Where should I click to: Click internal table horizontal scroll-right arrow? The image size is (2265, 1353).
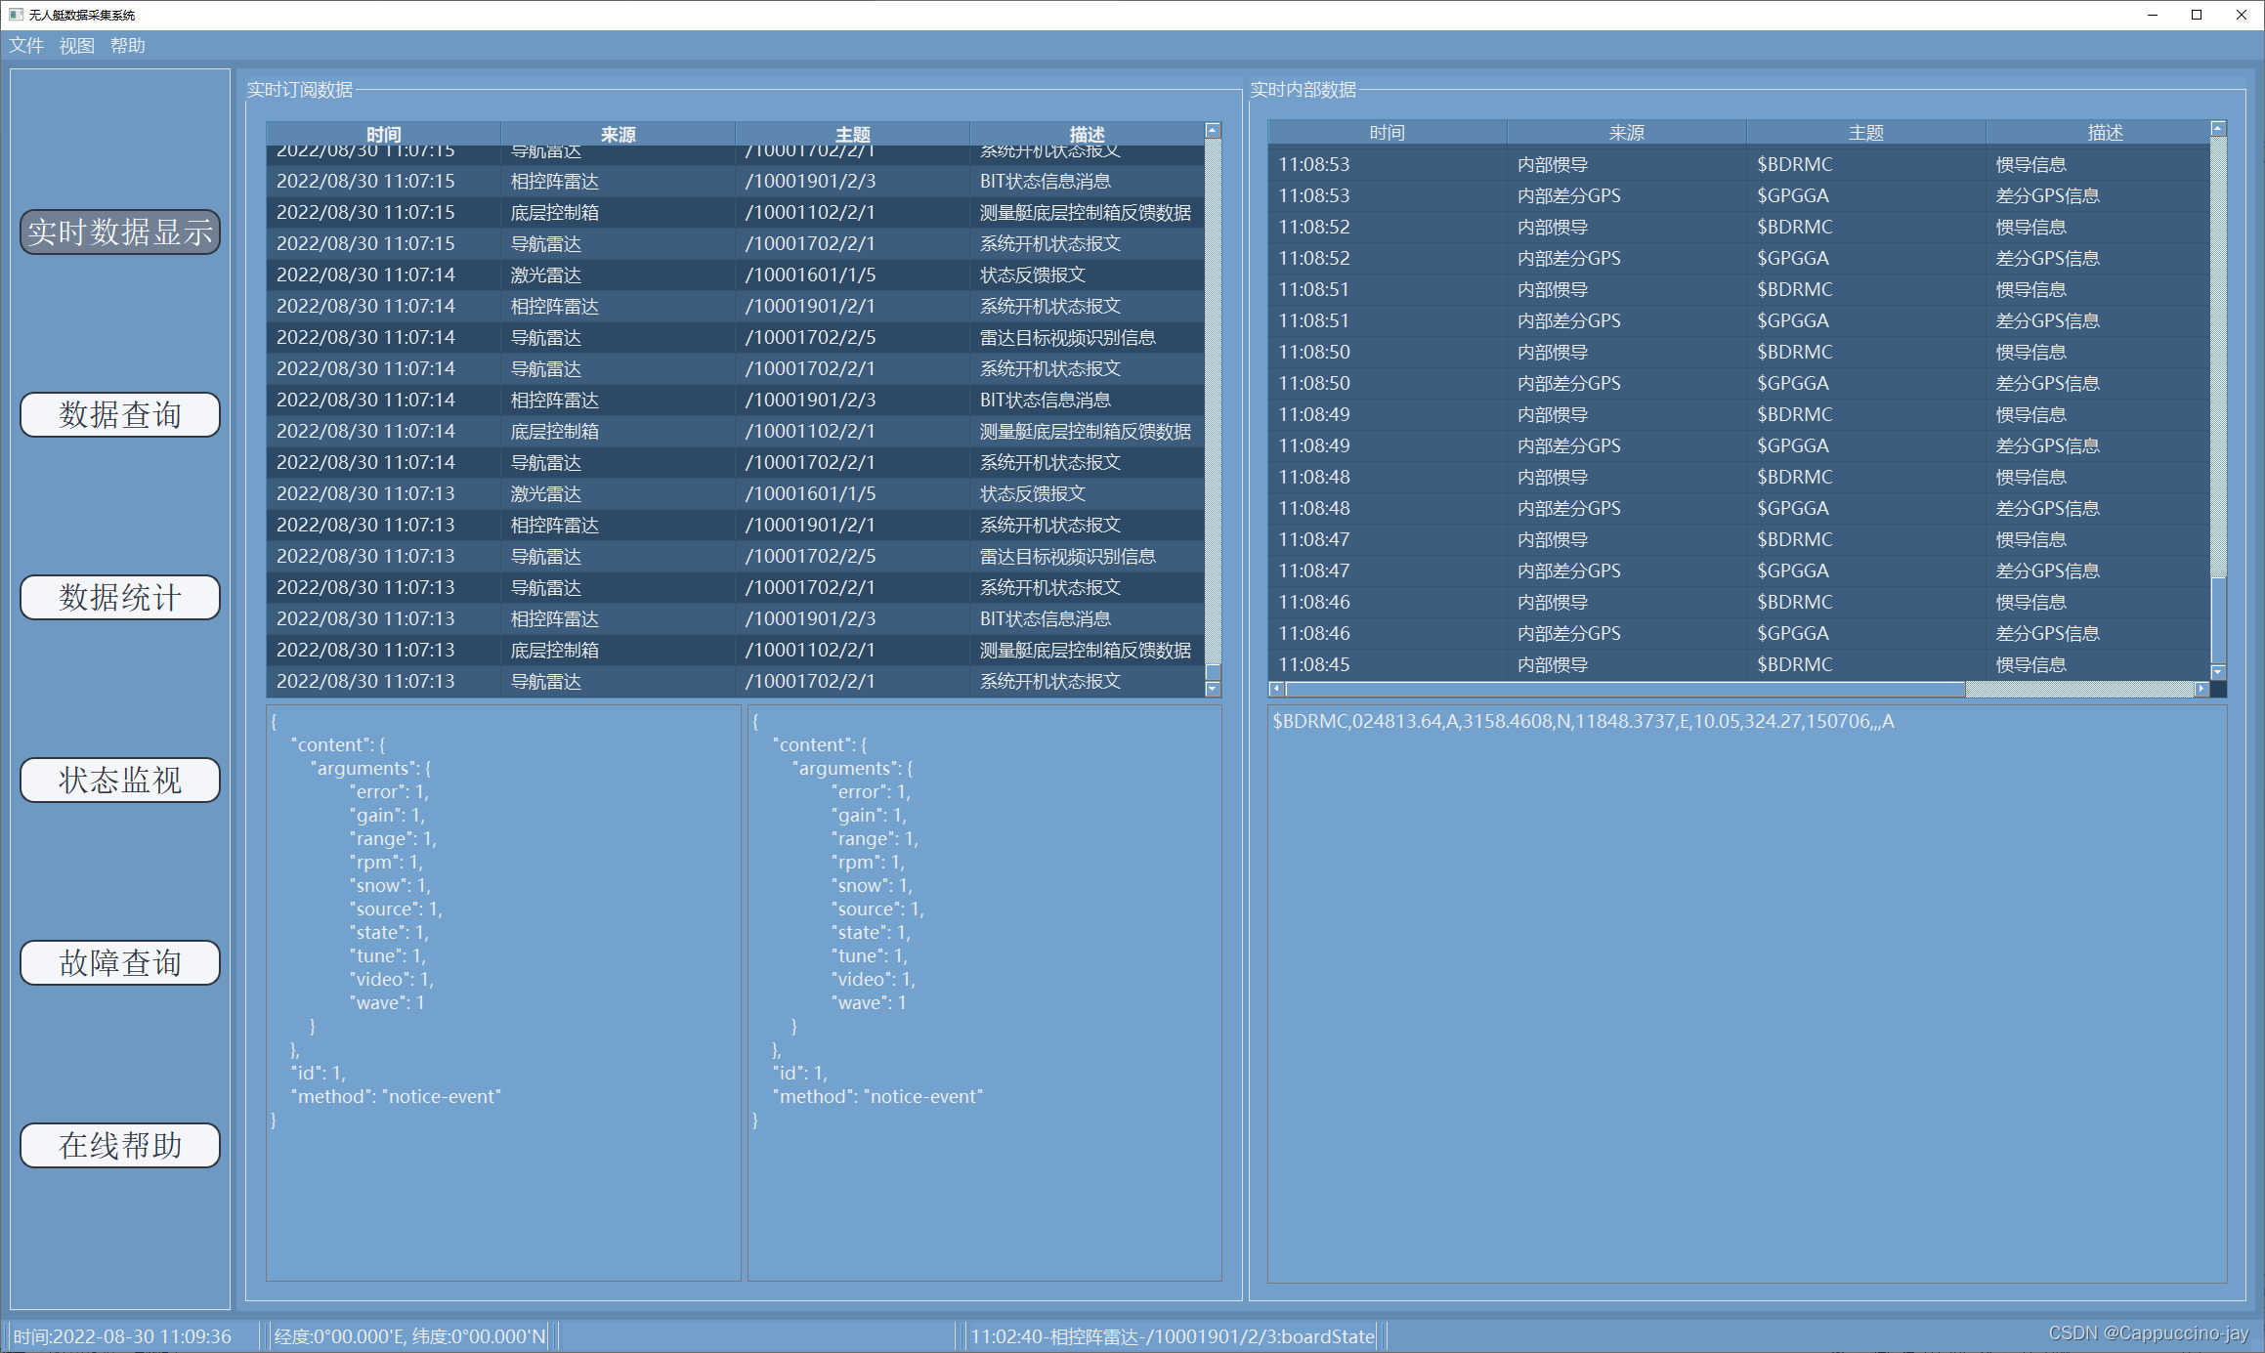pyautogui.click(x=2201, y=689)
